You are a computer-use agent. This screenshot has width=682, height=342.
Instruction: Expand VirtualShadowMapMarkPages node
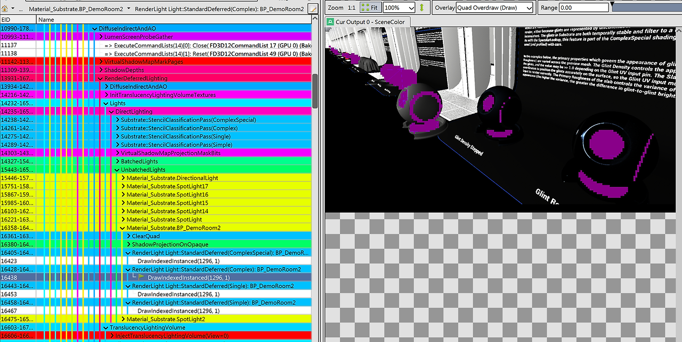[x=101, y=62]
